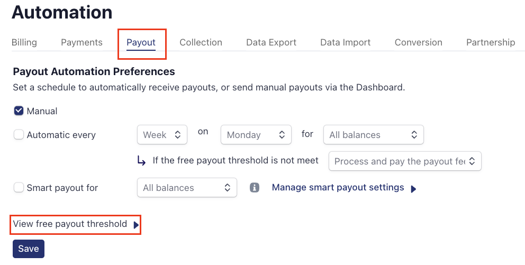This screenshot has height=265, width=525.
Task: Switch to the Billing tab
Action: (x=24, y=42)
